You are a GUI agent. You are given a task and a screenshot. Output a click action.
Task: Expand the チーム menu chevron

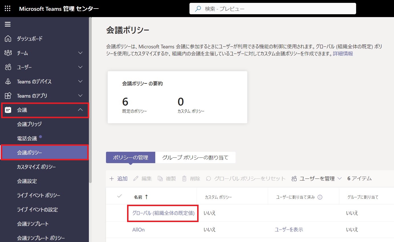click(80, 53)
